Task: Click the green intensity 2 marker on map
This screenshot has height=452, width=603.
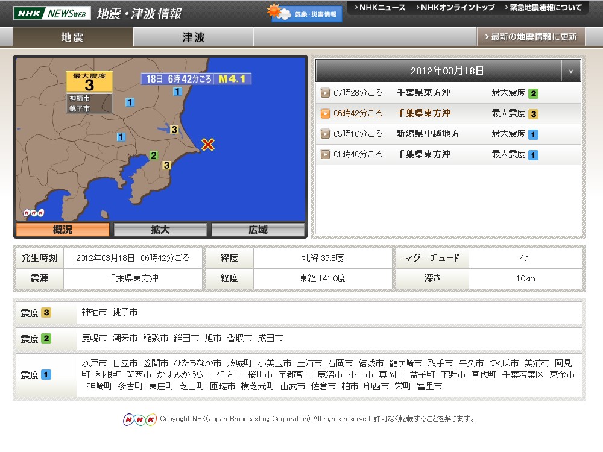Action: coord(154,155)
